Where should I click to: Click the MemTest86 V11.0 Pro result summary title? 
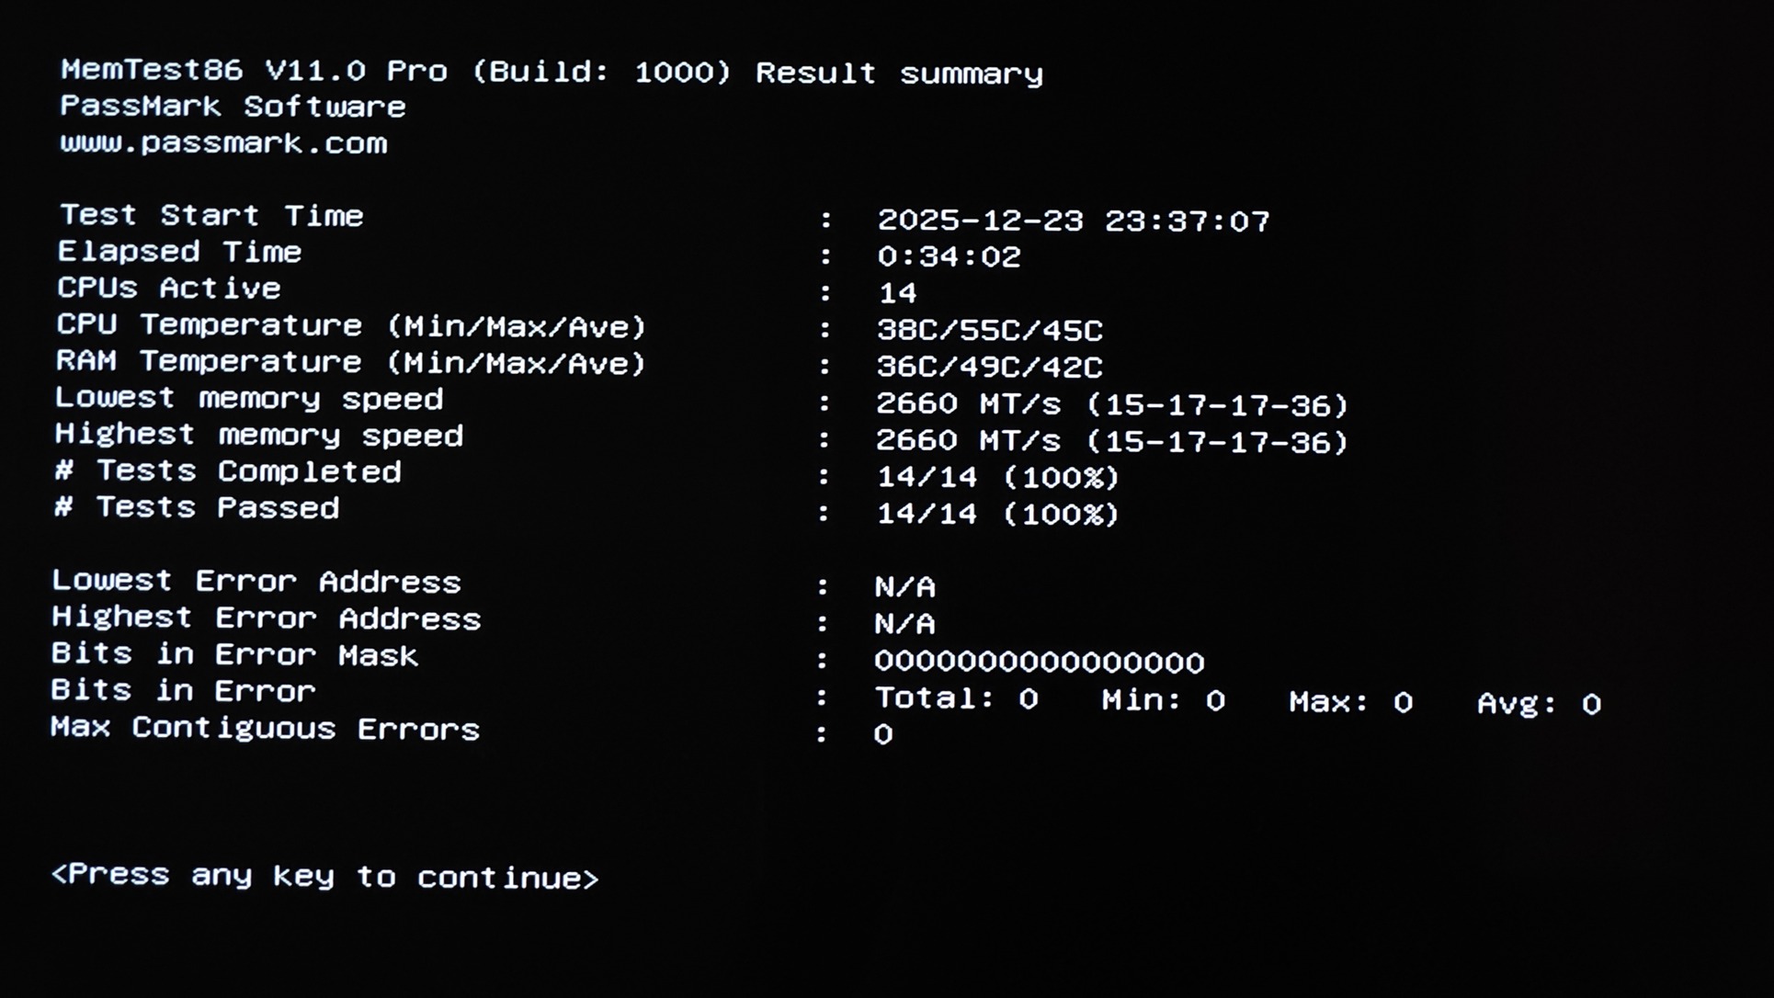tap(552, 72)
